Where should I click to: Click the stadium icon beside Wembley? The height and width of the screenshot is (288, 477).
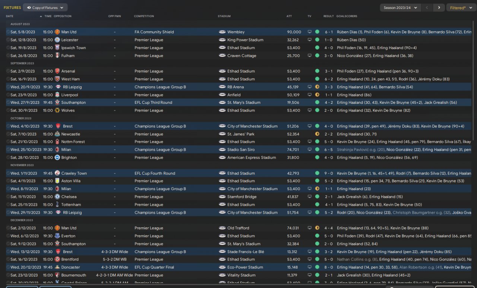point(222,32)
